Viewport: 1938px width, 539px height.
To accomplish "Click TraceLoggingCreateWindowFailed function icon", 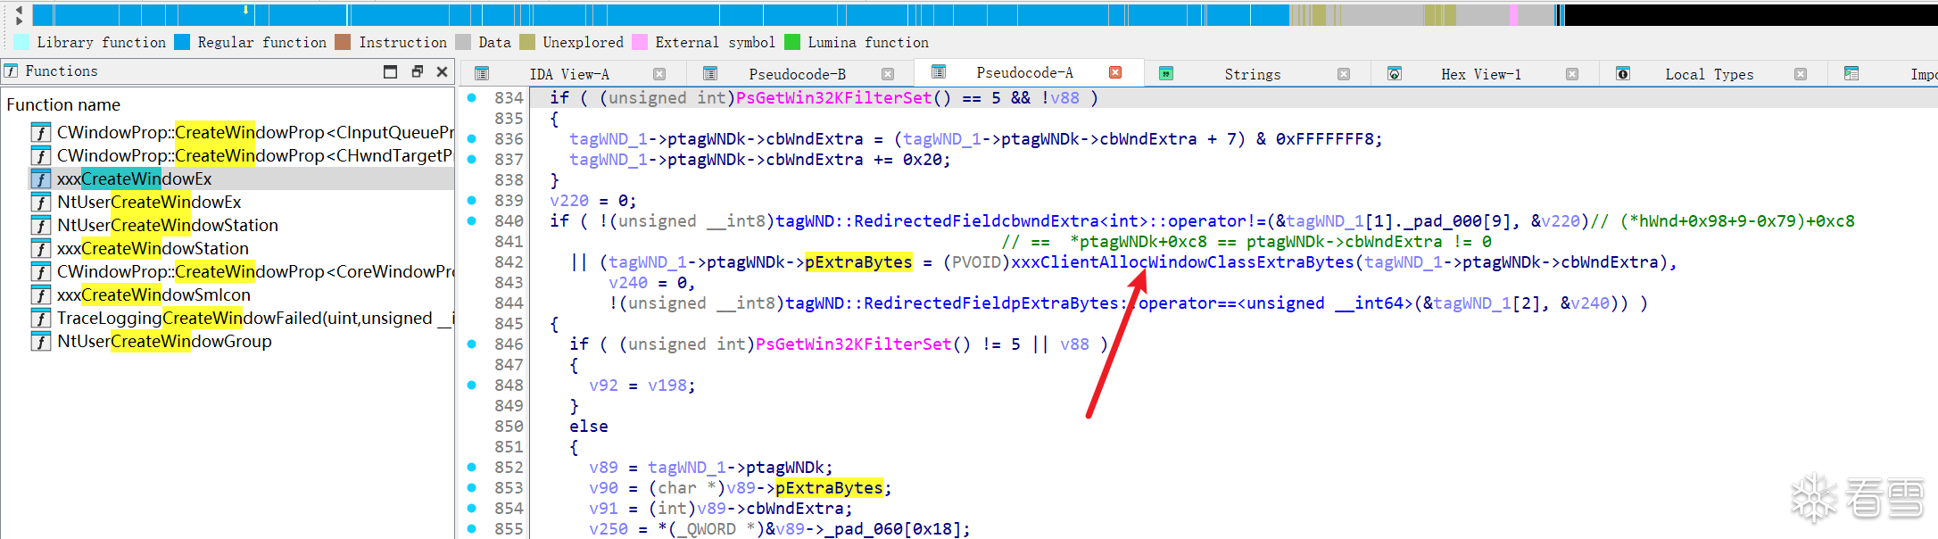I will (41, 318).
